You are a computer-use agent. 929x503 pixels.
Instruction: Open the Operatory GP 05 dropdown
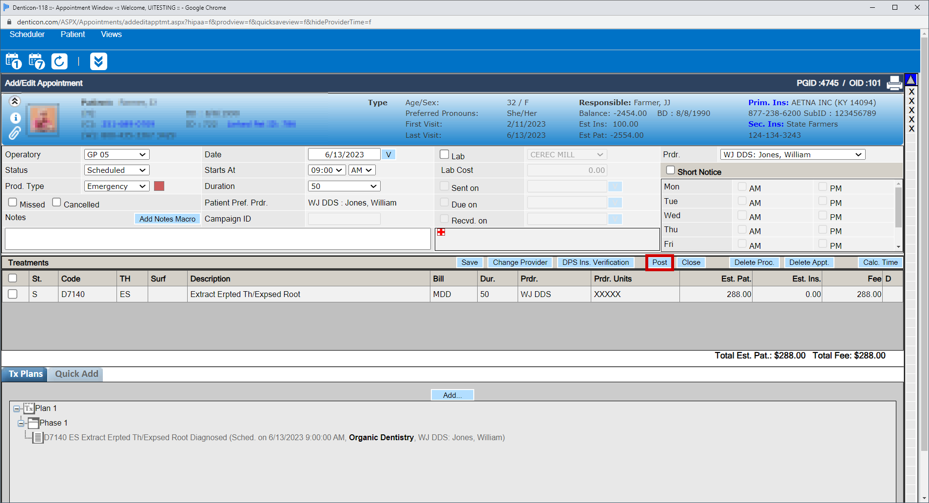[116, 154]
